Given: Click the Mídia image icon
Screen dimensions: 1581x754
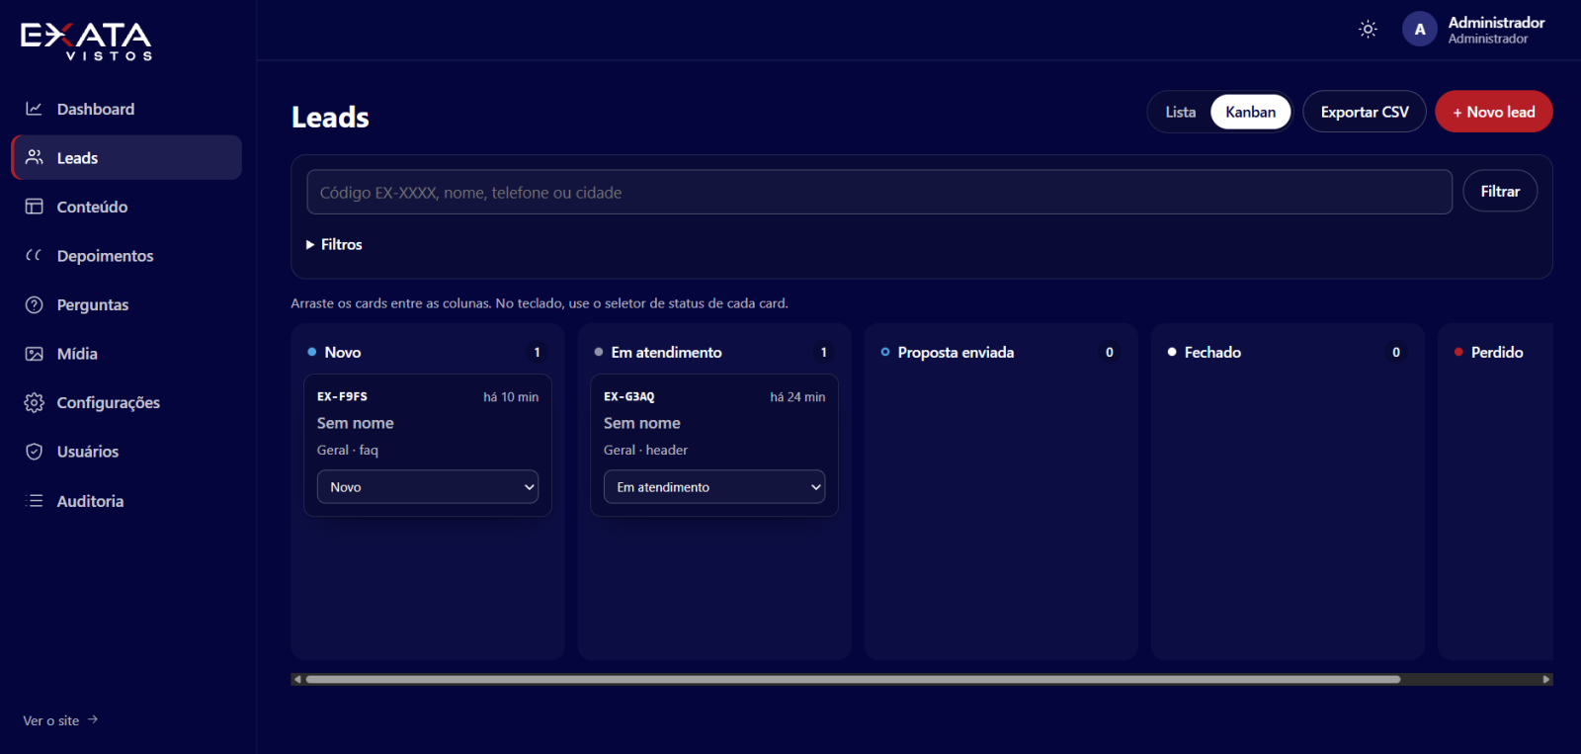Looking at the screenshot, I should coord(34,354).
